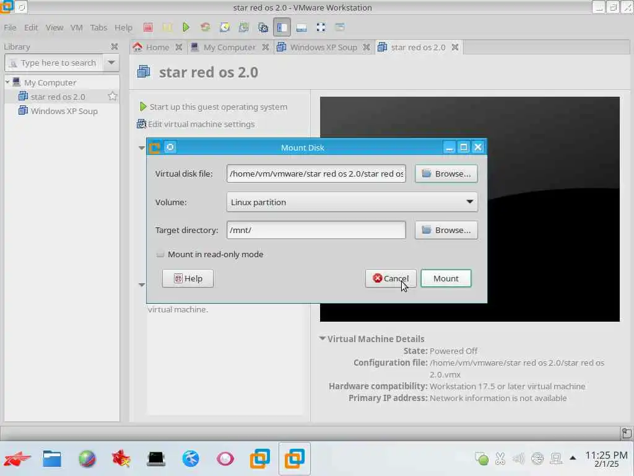Click the red Power Off toolbar icon

coord(148,27)
